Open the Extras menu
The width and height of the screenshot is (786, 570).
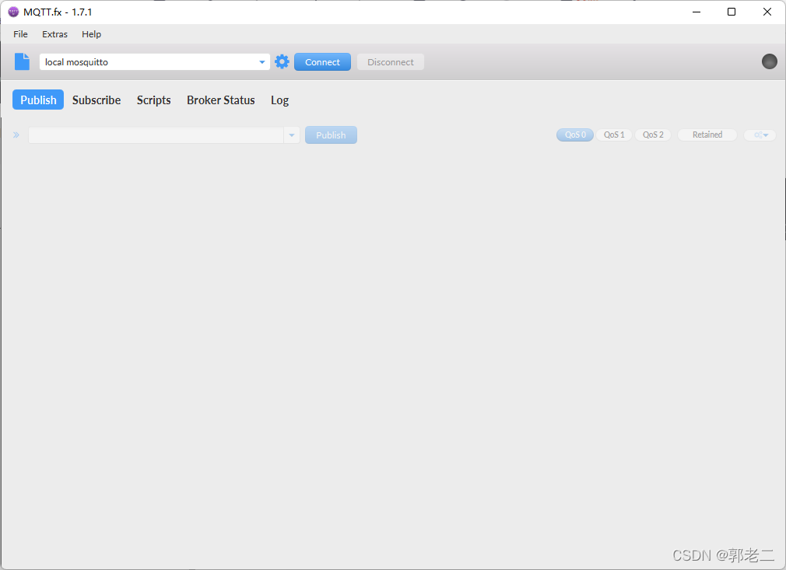click(x=54, y=34)
